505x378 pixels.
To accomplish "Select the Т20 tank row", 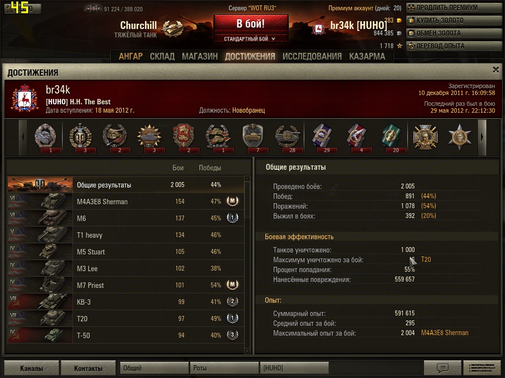I will 126,318.
